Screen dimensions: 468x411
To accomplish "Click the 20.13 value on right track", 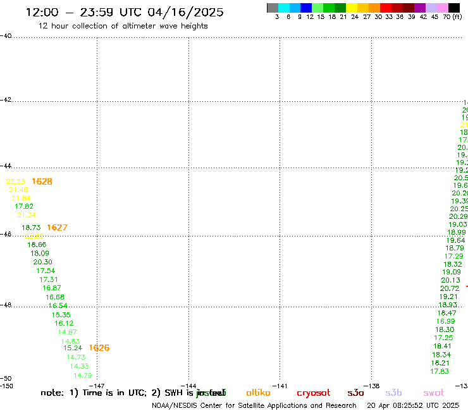I will 451,280.
